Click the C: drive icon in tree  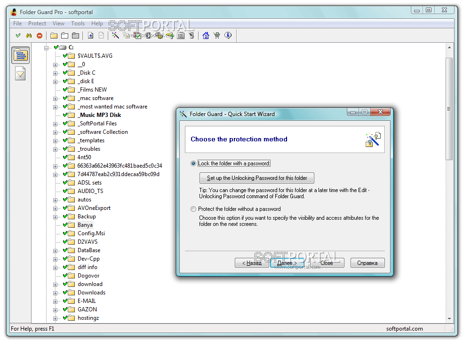(x=63, y=47)
